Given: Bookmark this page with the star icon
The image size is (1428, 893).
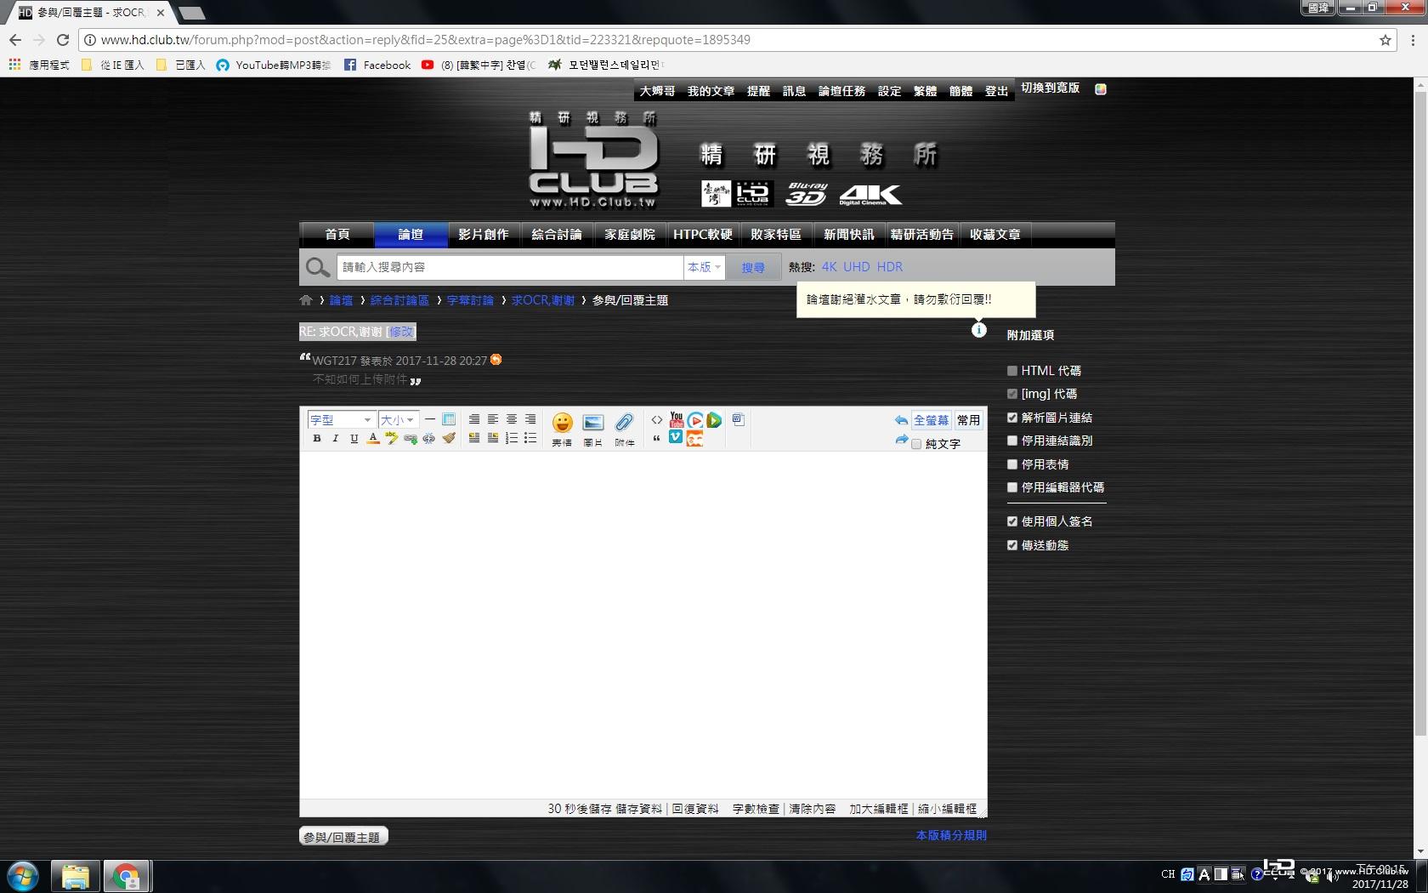Looking at the screenshot, I should click(x=1385, y=40).
